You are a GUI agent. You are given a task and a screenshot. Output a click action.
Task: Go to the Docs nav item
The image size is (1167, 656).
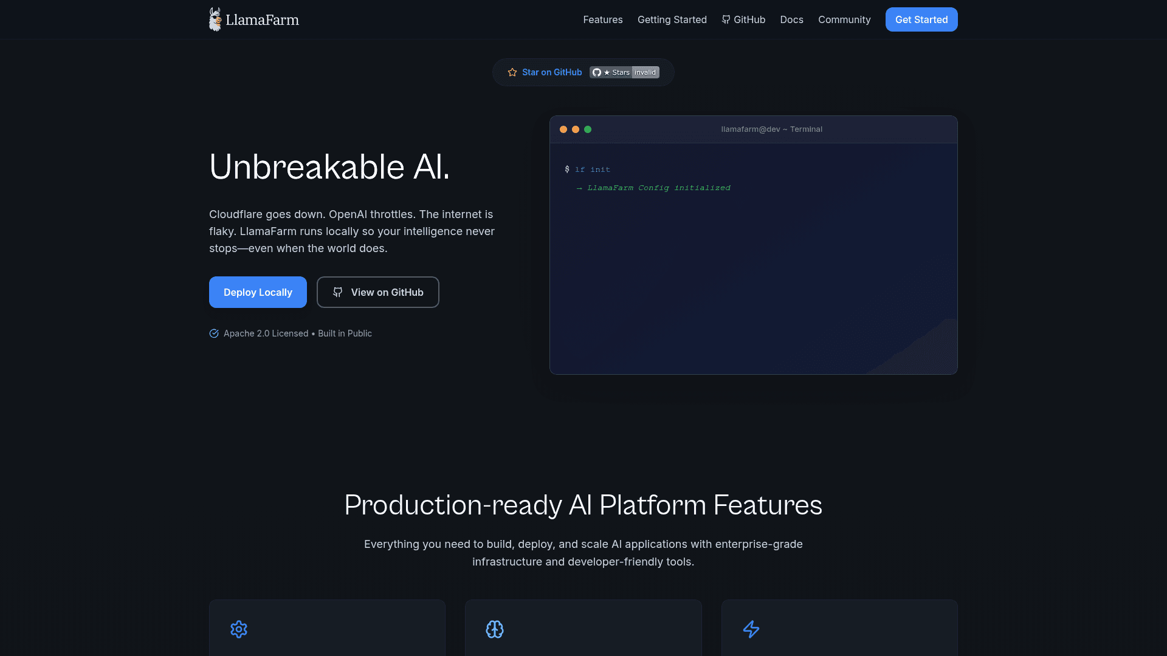coord(791,19)
